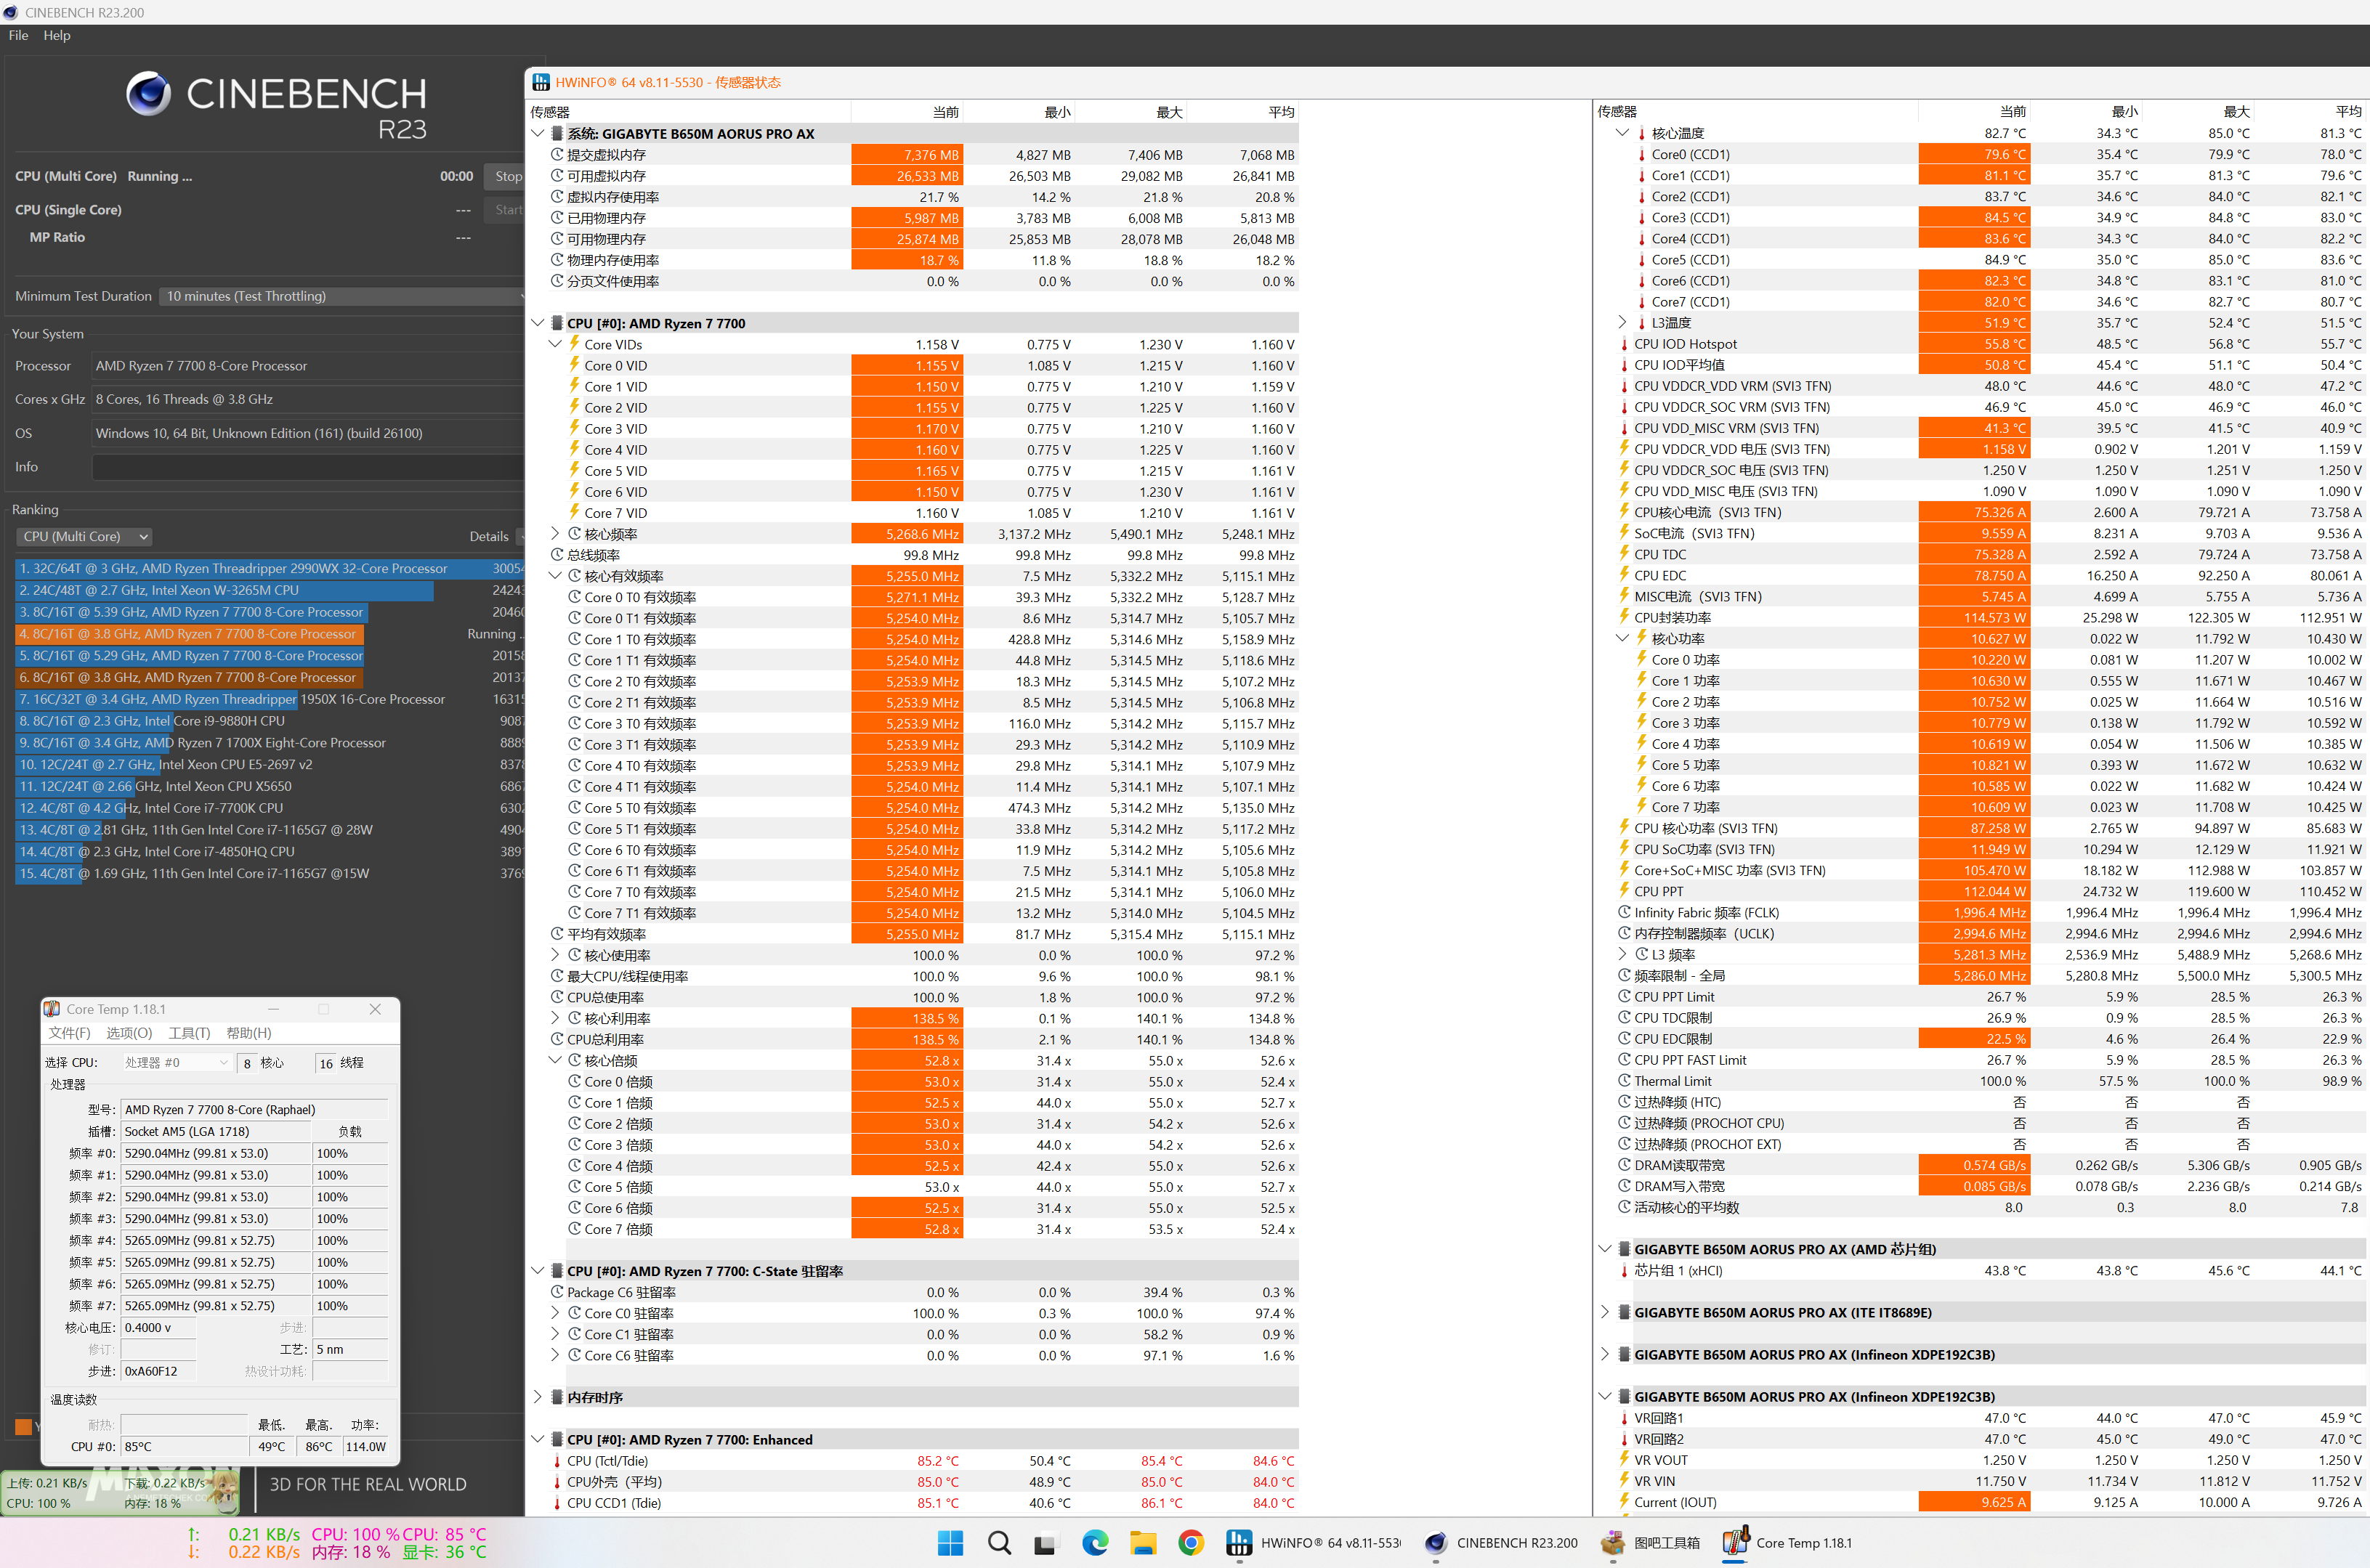Expand the 内存时序 sensor group

click(537, 1397)
